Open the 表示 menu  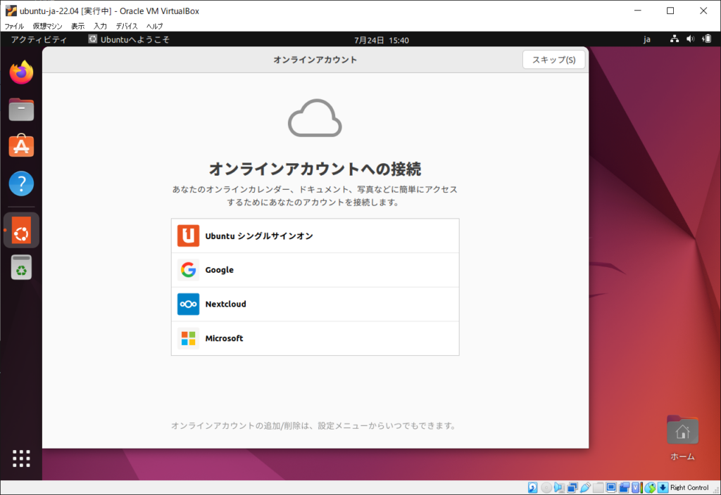click(x=77, y=26)
